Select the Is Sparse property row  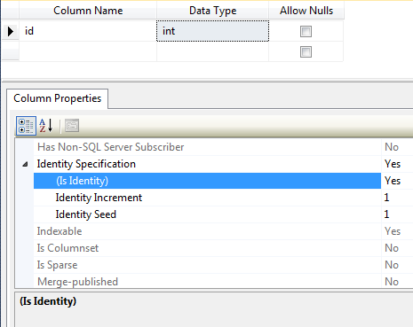click(207, 265)
